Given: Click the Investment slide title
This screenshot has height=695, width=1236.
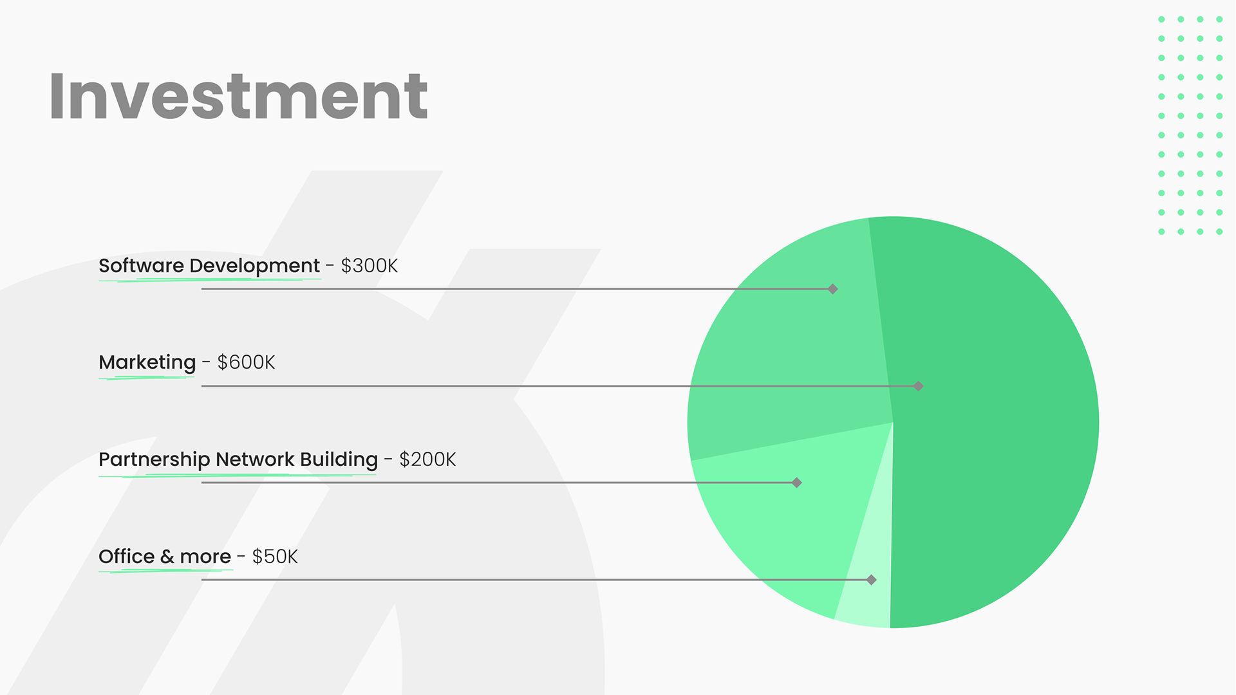Looking at the screenshot, I should (x=238, y=97).
